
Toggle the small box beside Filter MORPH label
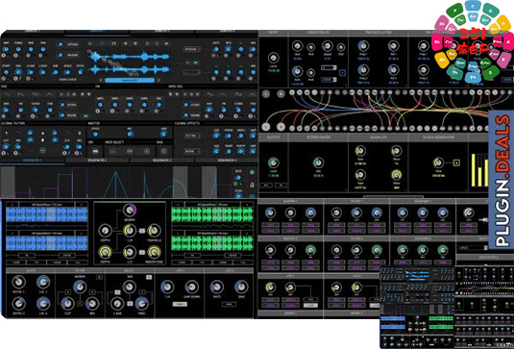coord(99,277)
